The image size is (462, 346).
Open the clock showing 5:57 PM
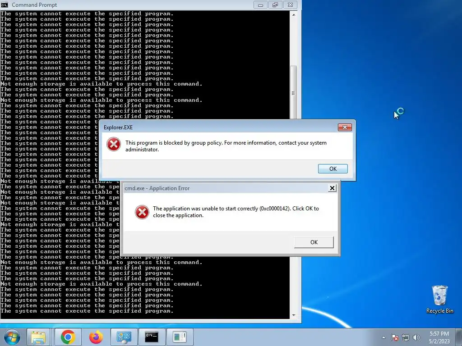pyautogui.click(x=439, y=334)
